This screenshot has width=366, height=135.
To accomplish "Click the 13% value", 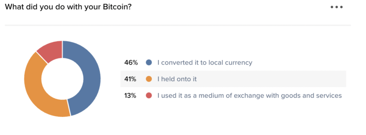I will pos(130,95).
